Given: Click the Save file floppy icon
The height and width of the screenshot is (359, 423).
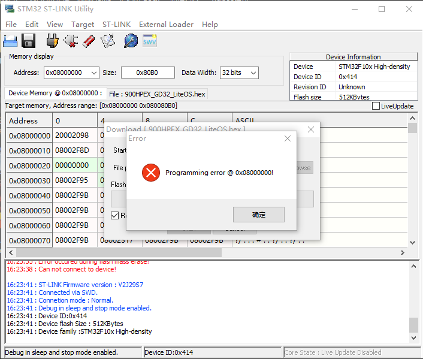Looking at the screenshot, I should [28, 41].
